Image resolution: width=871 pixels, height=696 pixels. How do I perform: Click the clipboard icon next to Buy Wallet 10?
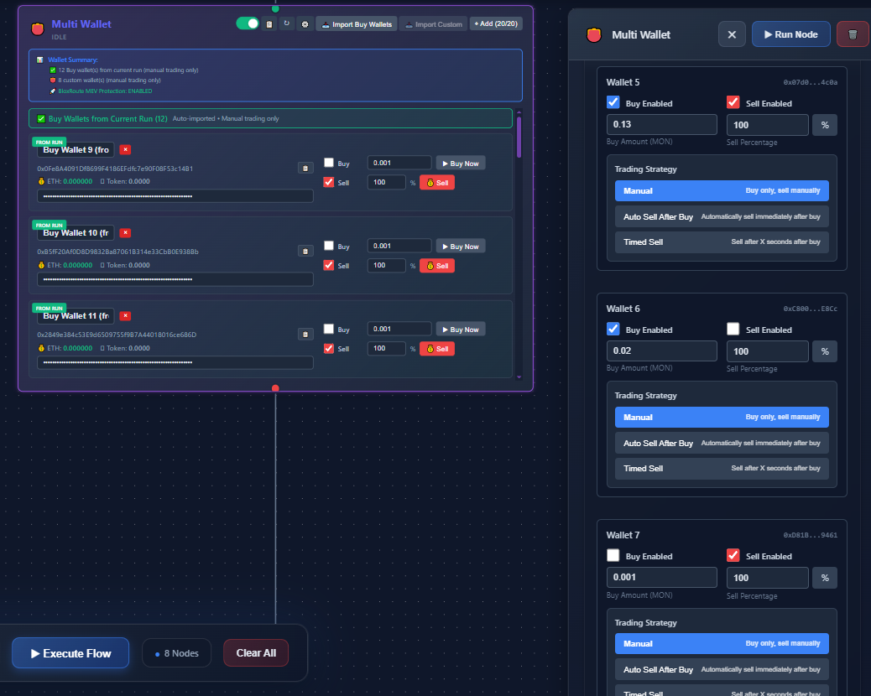[305, 251]
